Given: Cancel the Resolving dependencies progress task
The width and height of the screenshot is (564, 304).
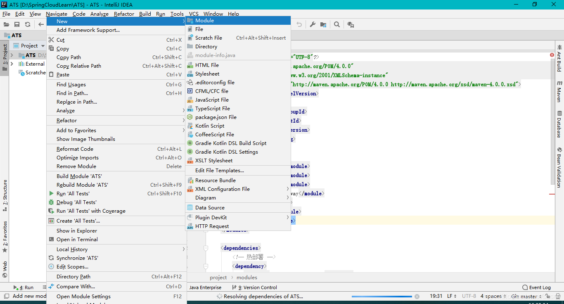Looking at the screenshot, I should (417, 296).
